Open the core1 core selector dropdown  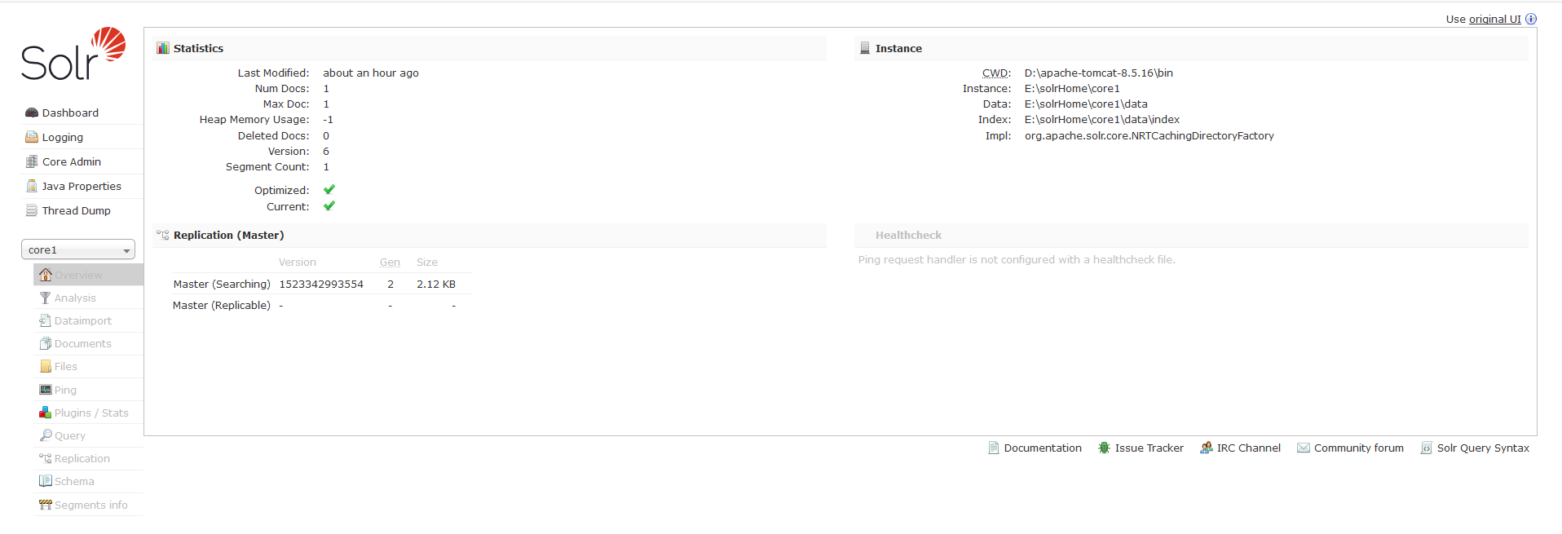click(x=78, y=249)
